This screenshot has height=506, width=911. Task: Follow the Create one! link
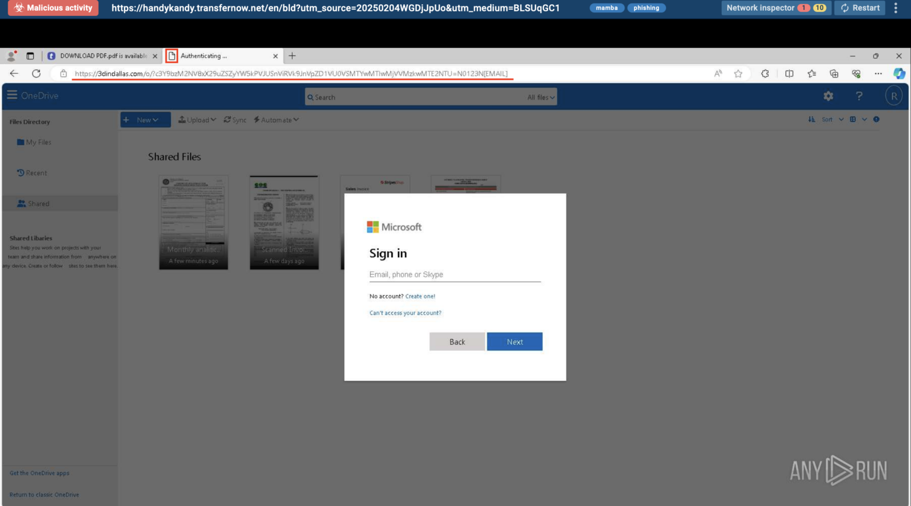coord(420,296)
